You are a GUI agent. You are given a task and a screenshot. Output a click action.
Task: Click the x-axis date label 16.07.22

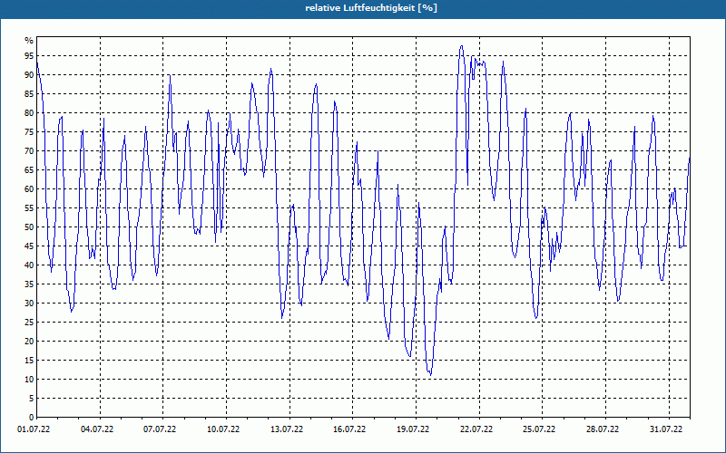click(349, 429)
